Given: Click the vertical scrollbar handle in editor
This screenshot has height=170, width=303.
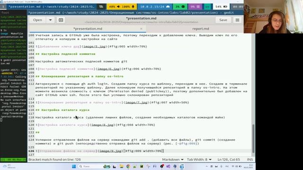Looking at the screenshot, I should (x=253, y=138).
